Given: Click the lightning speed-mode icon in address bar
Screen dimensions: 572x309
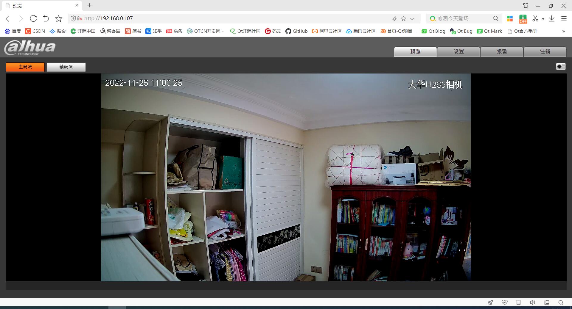Looking at the screenshot, I should pos(394,19).
